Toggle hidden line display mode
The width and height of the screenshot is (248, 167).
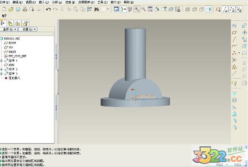pyautogui.click(x=194, y=9)
